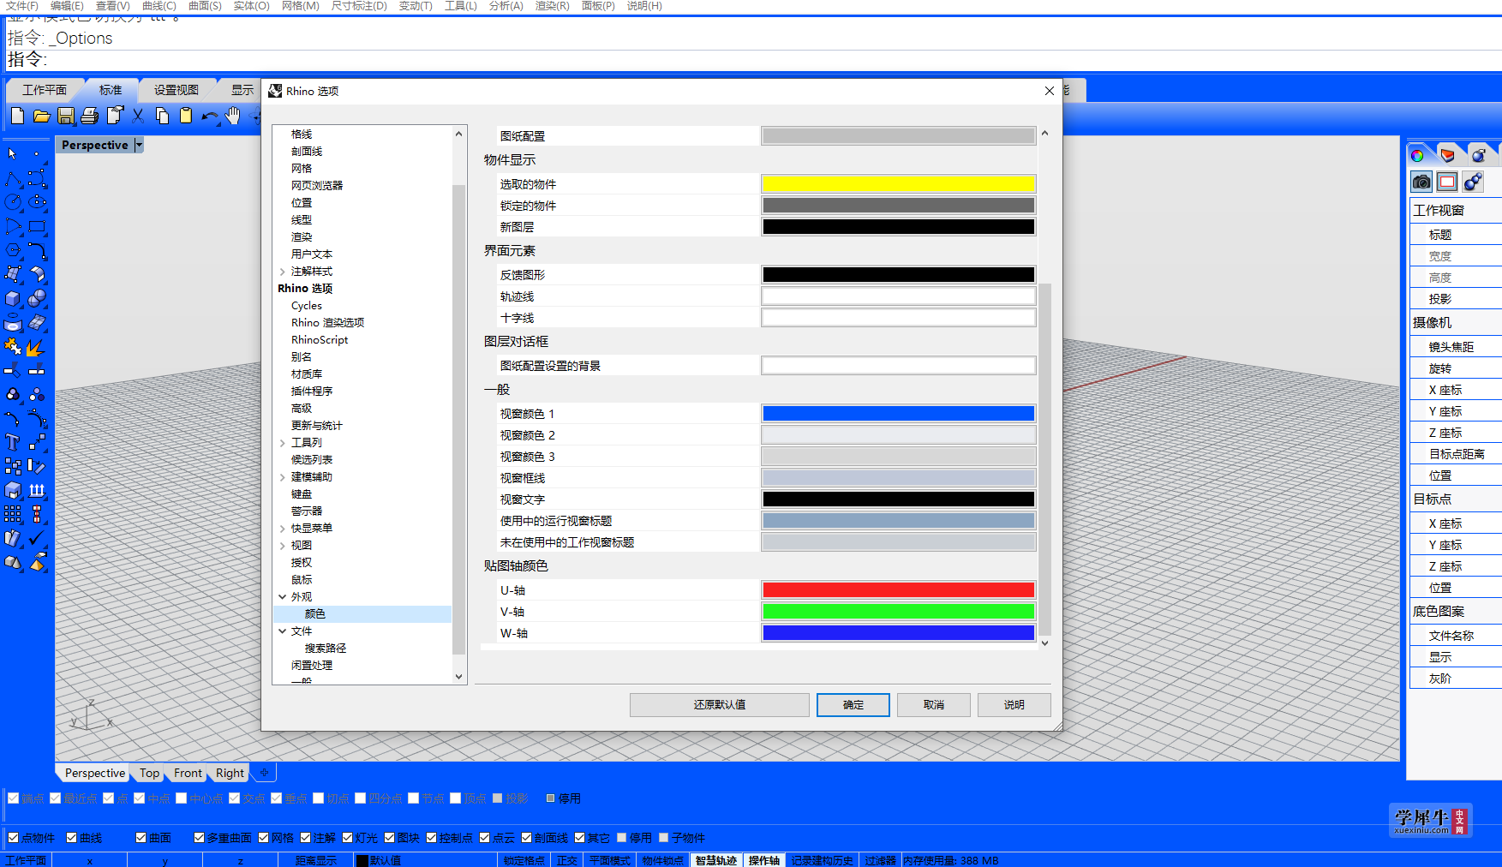Image resolution: width=1502 pixels, height=867 pixels.
Task: Toggle the 多重曲面 filter checkbox
Action: pyautogui.click(x=199, y=838)
